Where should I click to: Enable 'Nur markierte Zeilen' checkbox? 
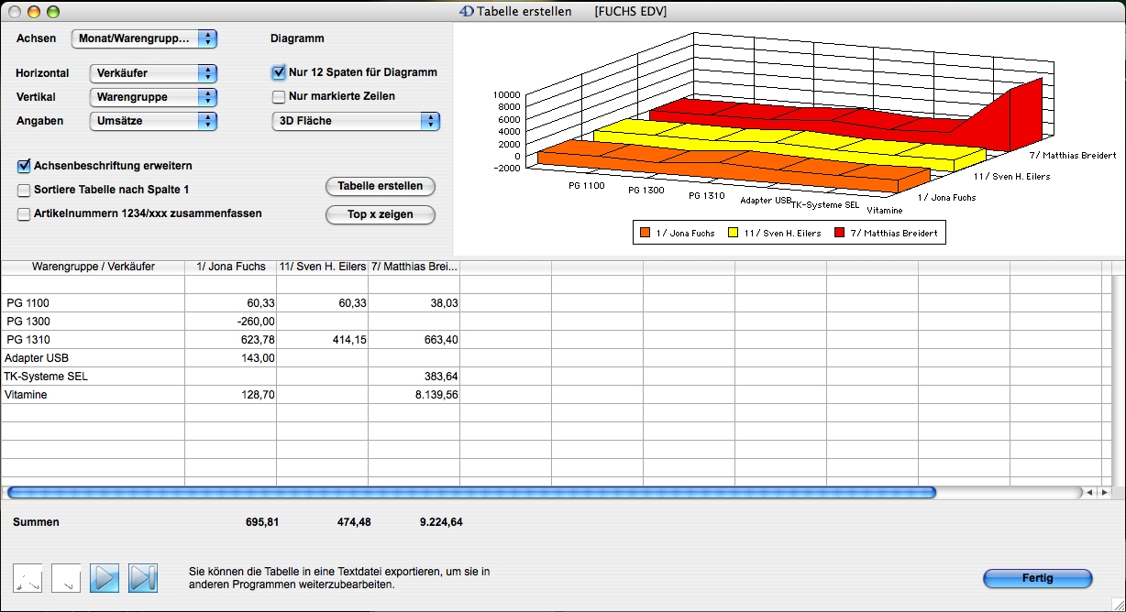pos(280,96)
